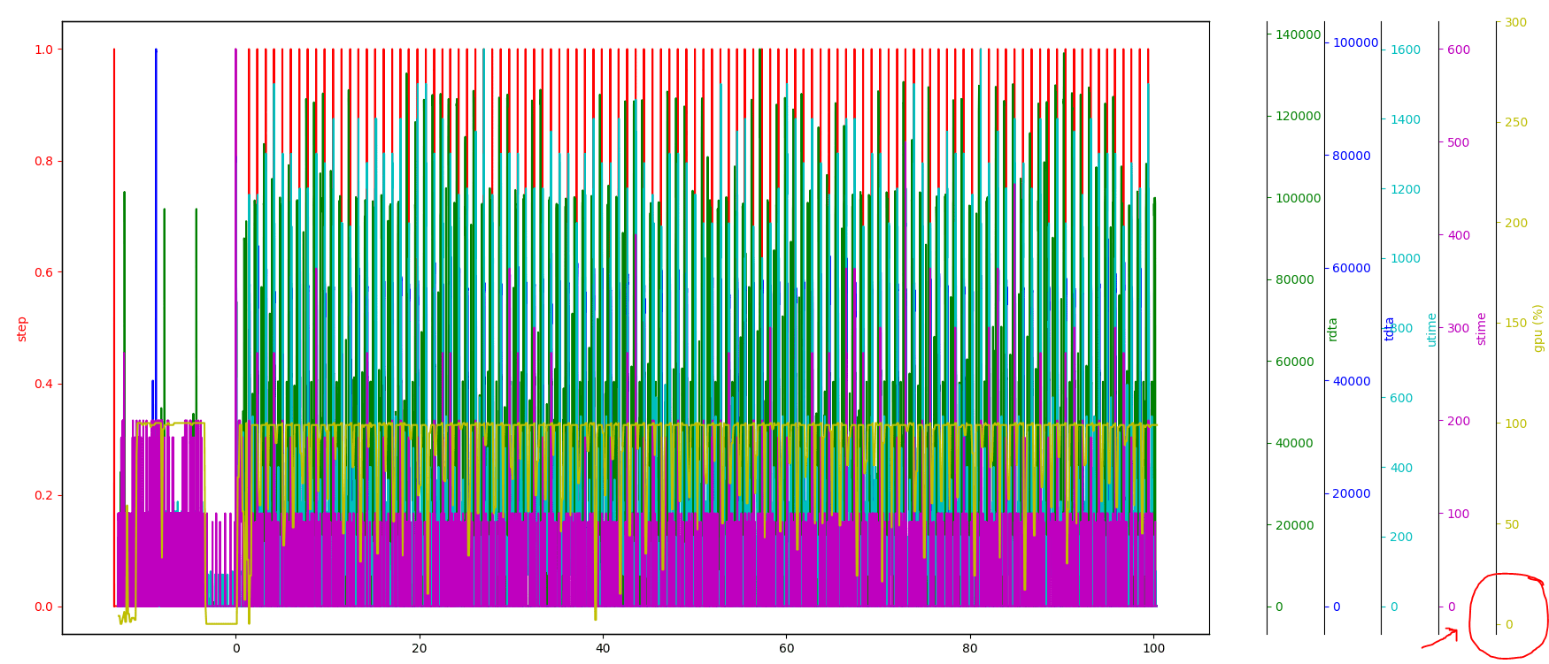Click x-axis tick label 40
This screenshot has width=1549, height=664.
pos(603,648)
